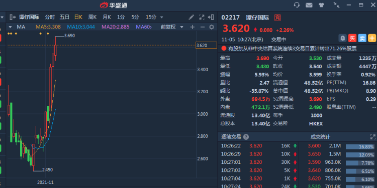This screenshot has width=377, height=188.
Task: Click the 成交量 value 1235万
Action: [367, 58]
